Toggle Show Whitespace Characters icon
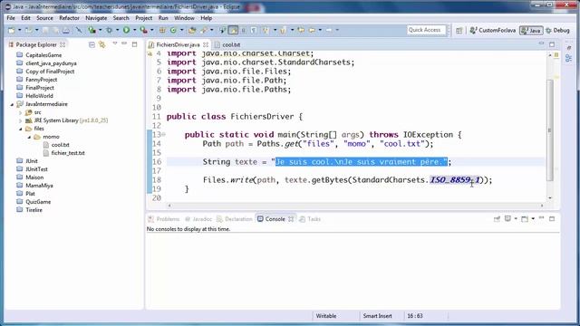 click(254, 30)
